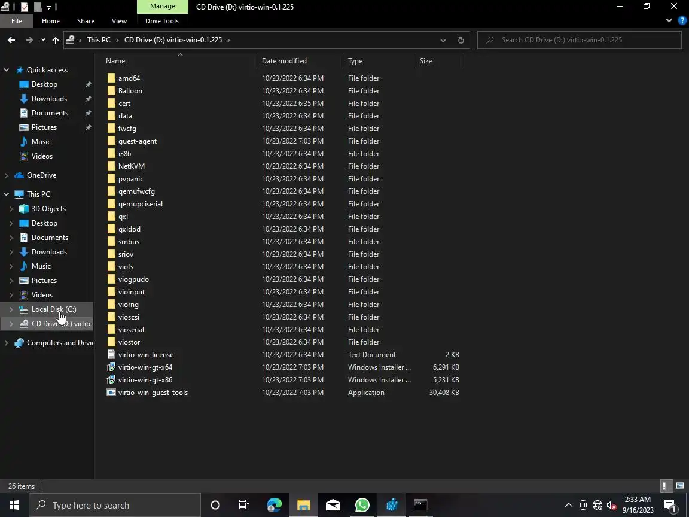The image size is (689, 517).
Task: Select the virtio-win-guest-tools application icon
Action: point(111,392)
